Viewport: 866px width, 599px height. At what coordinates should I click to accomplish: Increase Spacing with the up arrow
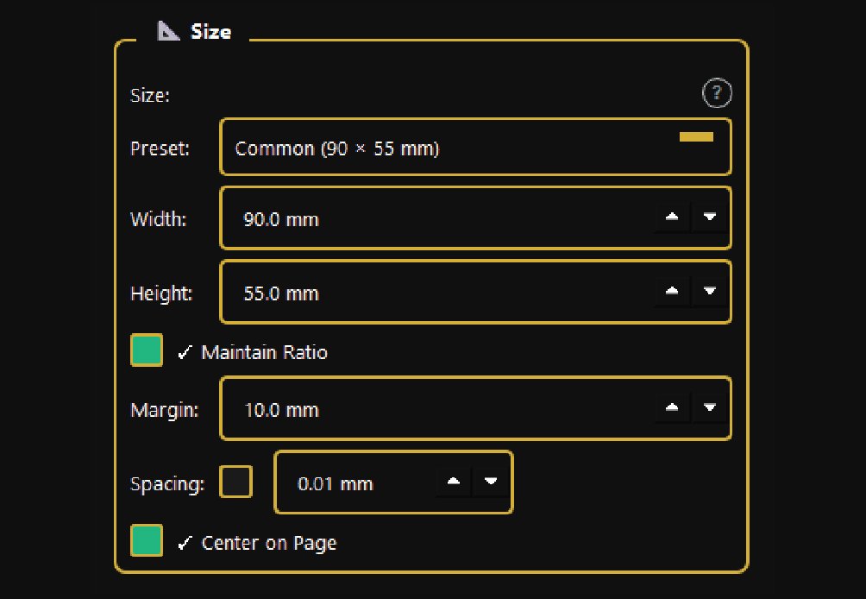click(x=454, y=482)
